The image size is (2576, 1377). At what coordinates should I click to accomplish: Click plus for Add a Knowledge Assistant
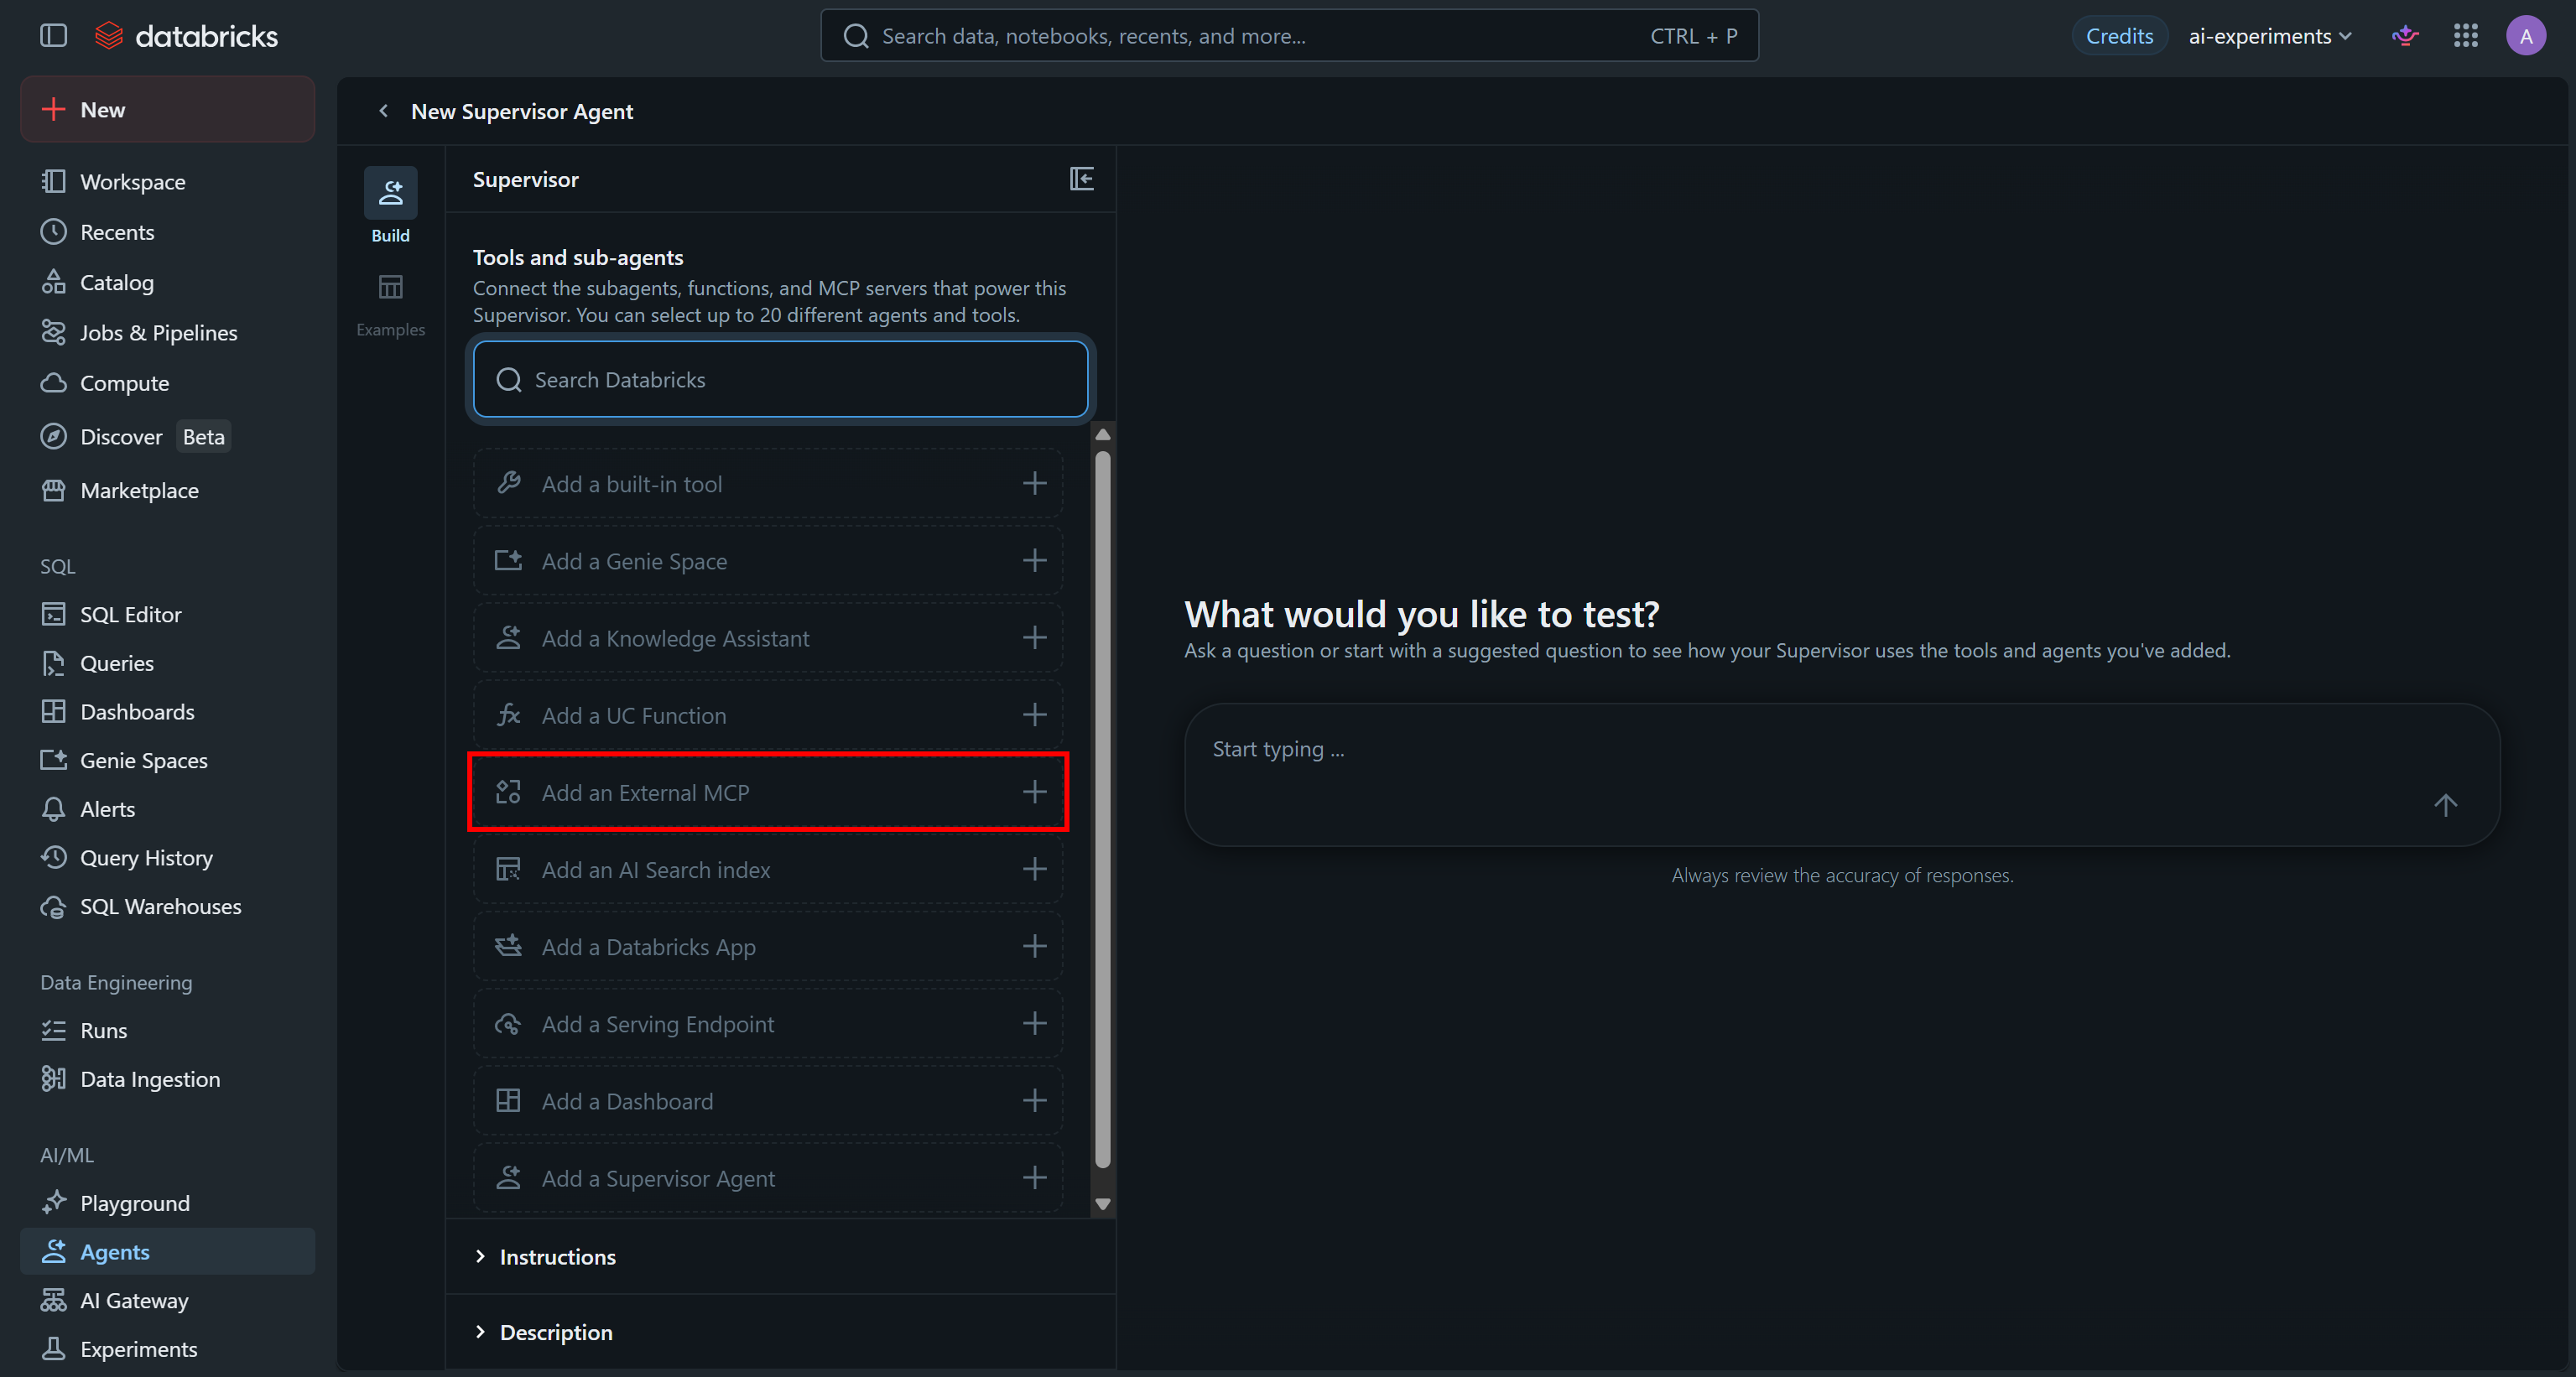(1034, 638)
